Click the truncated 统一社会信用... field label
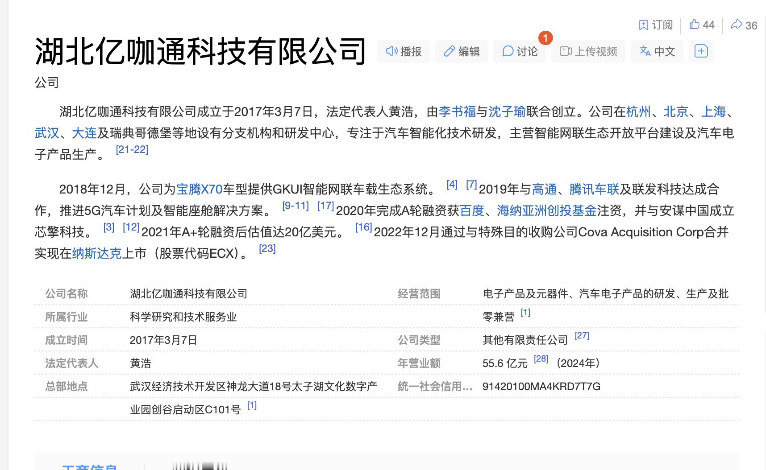Image resolution: width=766 pixels, height=470 pixels. click(435, 387)
